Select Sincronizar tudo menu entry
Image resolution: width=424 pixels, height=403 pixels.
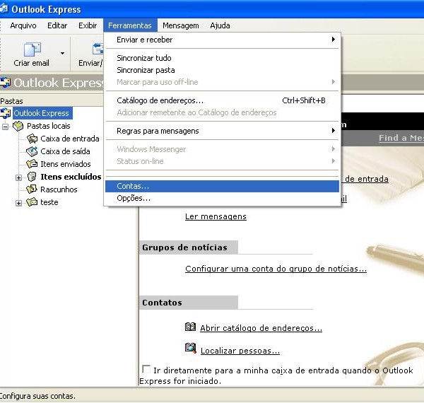click(x=222, y=58)
